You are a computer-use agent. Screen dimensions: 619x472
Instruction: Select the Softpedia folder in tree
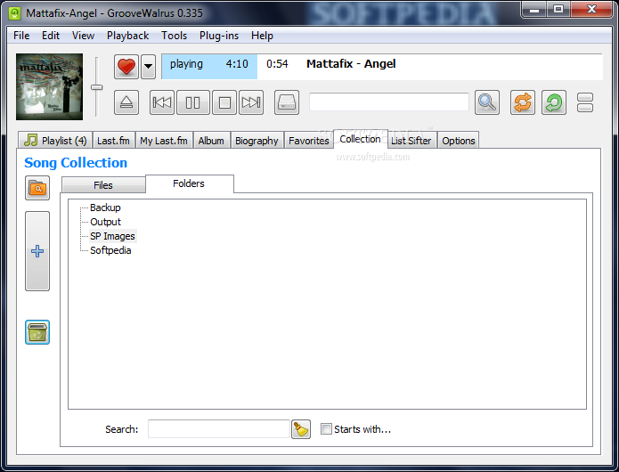coord(110,250)
